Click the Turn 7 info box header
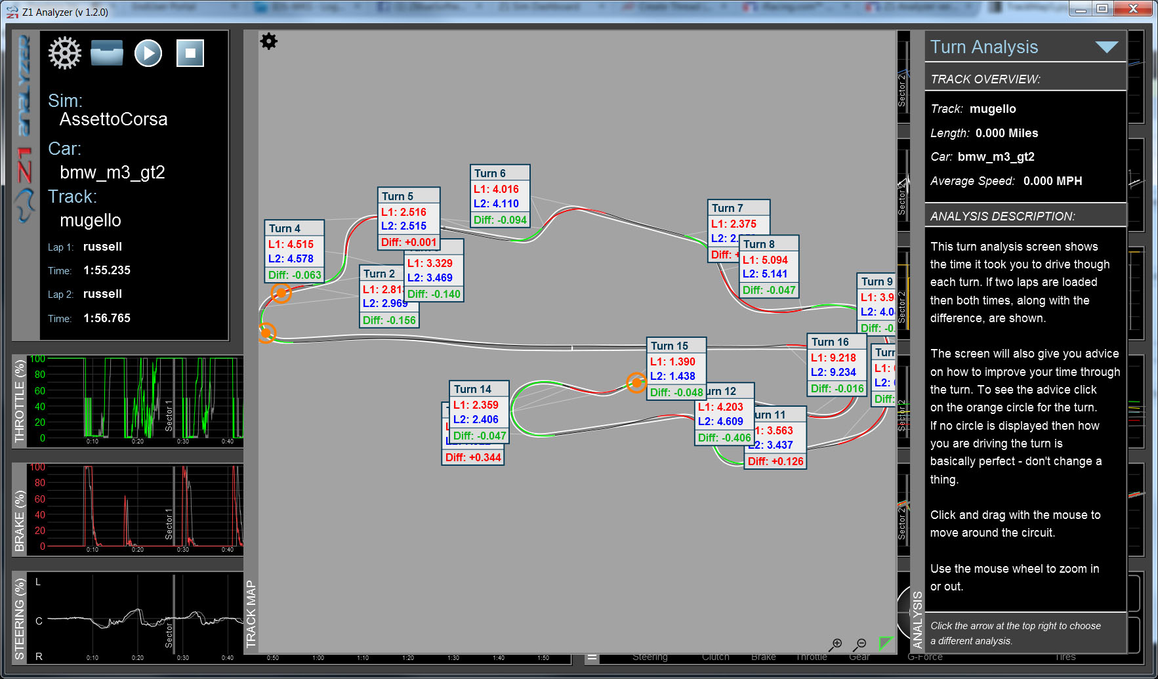Viewport: 1158px width, 679px height. coord(738,209)
